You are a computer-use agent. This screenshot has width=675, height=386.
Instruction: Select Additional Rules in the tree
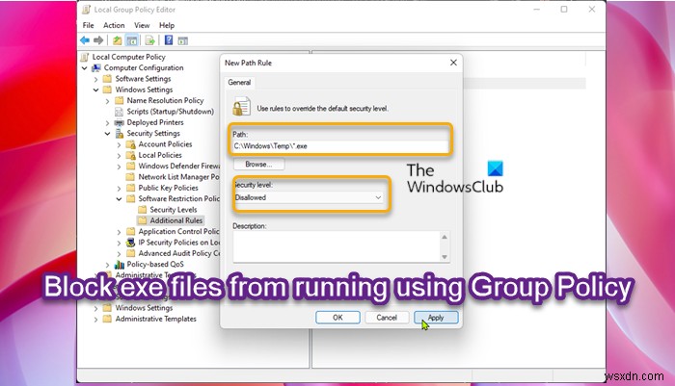[x=176, y=220]
